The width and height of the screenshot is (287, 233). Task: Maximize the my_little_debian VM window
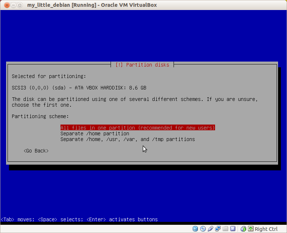coord(20,5)
